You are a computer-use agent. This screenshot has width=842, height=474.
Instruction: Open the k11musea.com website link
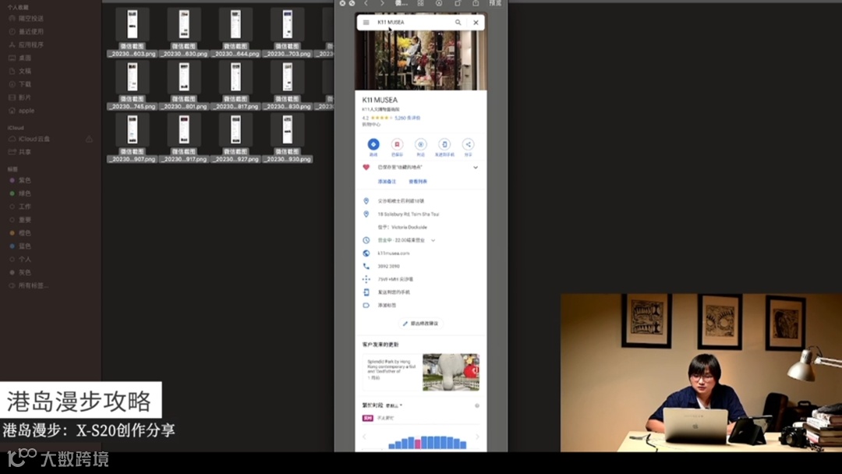point(394,253)
